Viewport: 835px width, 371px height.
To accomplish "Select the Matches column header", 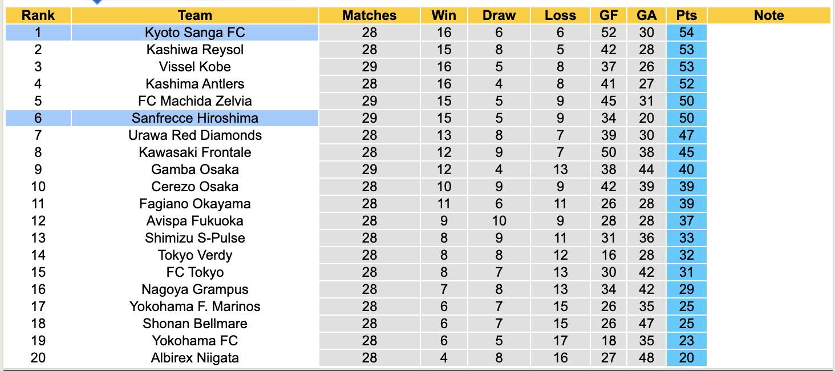I will pyautogui.click(x=369, y=15).
